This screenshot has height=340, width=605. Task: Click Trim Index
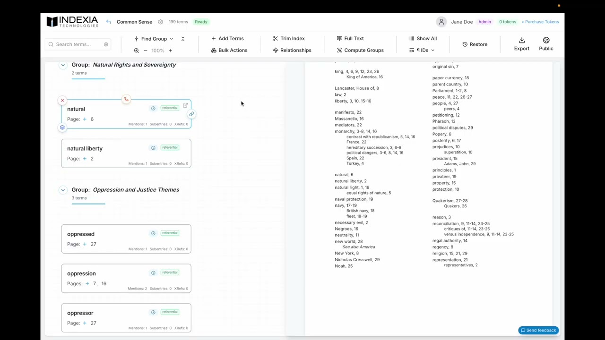(289, 38)
